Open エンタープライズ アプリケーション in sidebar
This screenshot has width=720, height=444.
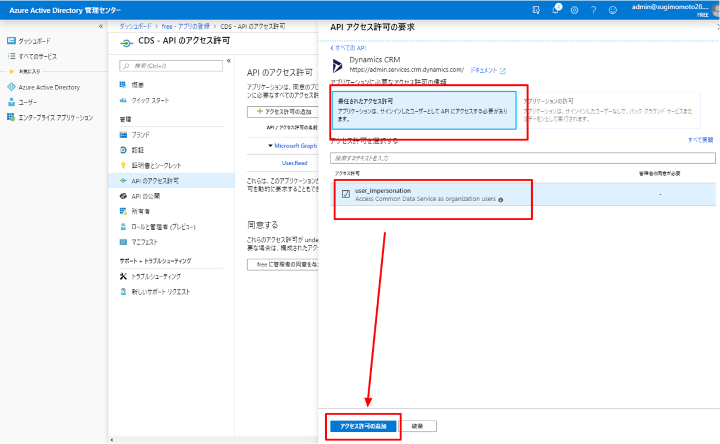click(56, 118)
